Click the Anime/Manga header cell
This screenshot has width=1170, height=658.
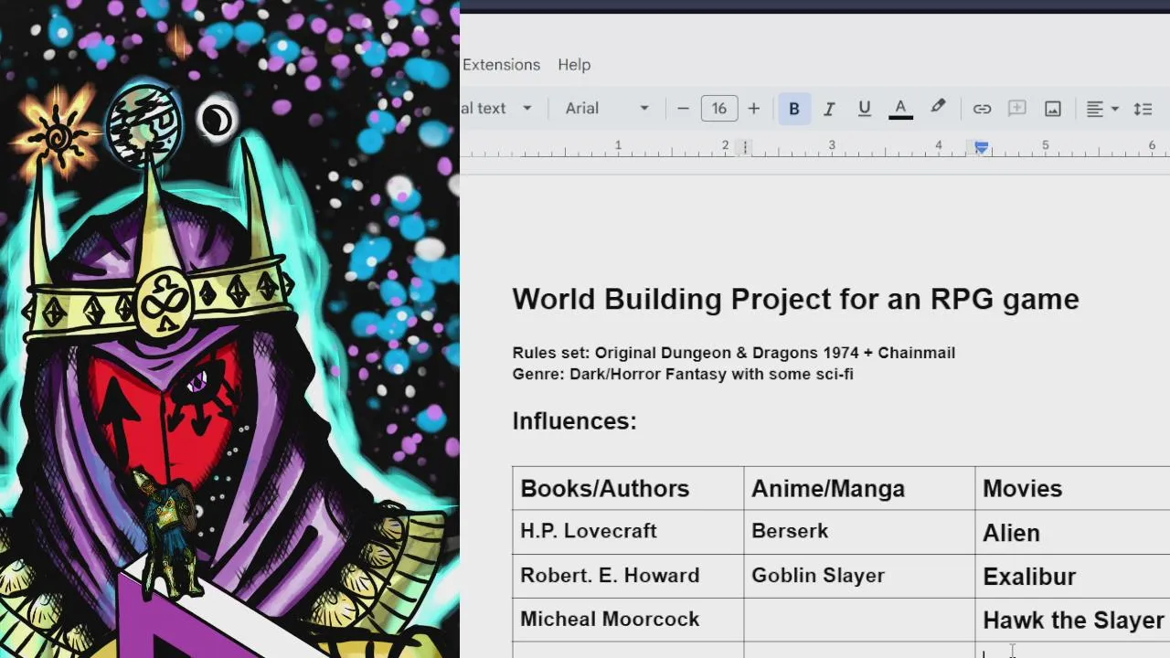pos(859,488)
